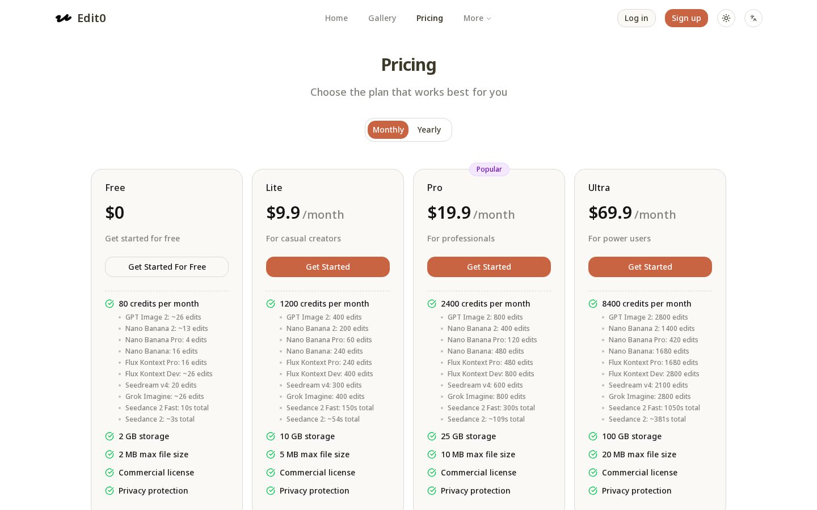
Task: Click the check icon beside 20 MB max file size
Action: [x=593, y=454]
